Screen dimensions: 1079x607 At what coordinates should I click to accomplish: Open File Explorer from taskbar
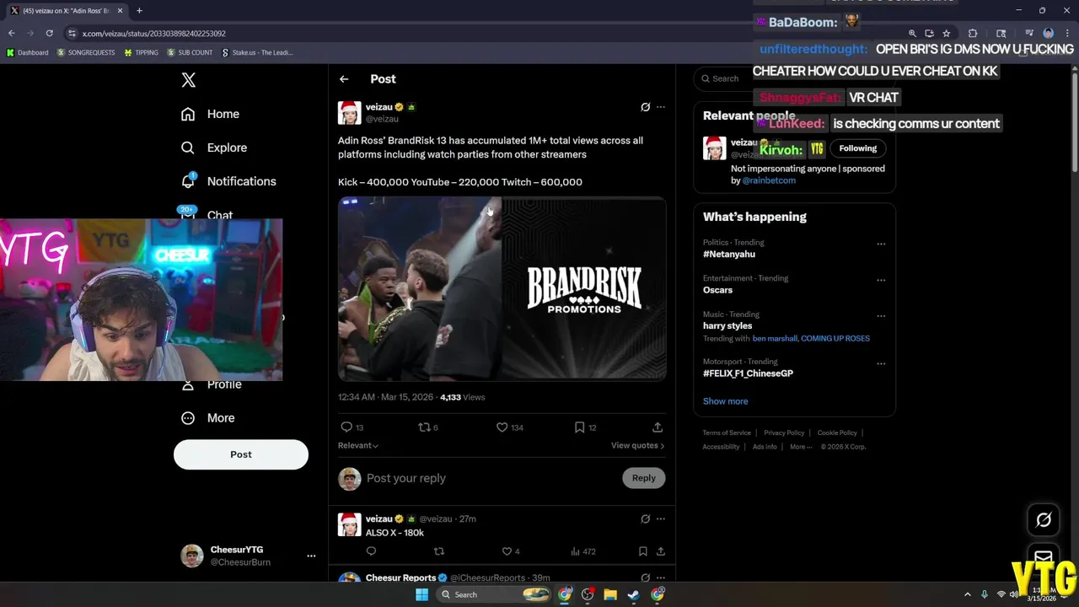coord(610,594)
